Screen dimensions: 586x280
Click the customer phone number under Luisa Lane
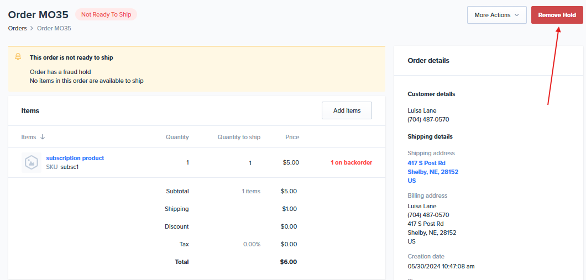point(428,119)
